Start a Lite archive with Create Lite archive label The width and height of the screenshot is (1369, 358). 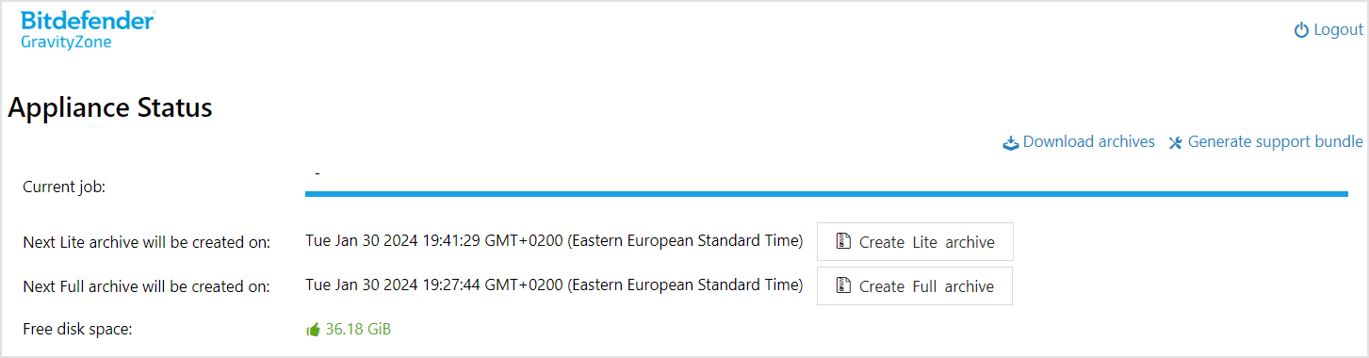tap(927, 242)
